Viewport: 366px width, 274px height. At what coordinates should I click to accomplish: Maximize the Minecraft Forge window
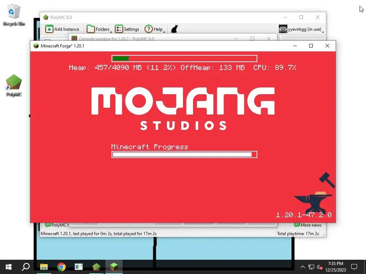(311, 46)
